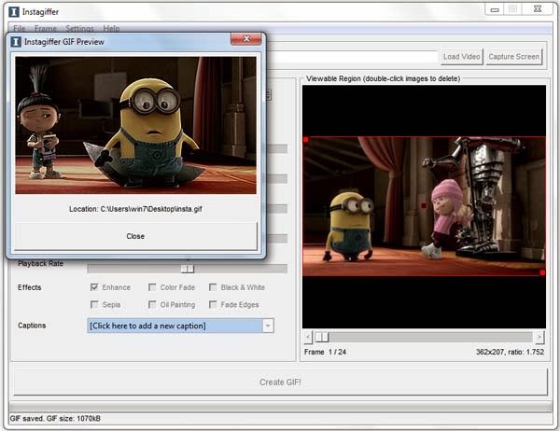Image resolution: width=560 pixels, height=431 pixels.
Task: Click the '362x207, ratio: 1.752' text
Action: click(x=510, y=352)
